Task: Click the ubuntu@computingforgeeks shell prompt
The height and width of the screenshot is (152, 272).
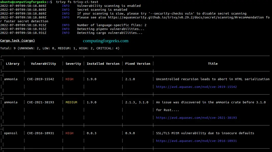Action: pos(25,2)
